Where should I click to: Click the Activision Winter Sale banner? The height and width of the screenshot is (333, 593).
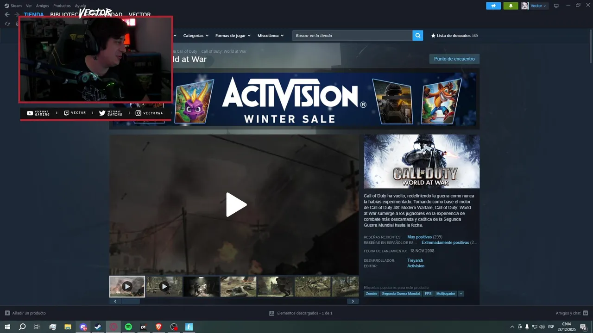click(x=295, y=99)
